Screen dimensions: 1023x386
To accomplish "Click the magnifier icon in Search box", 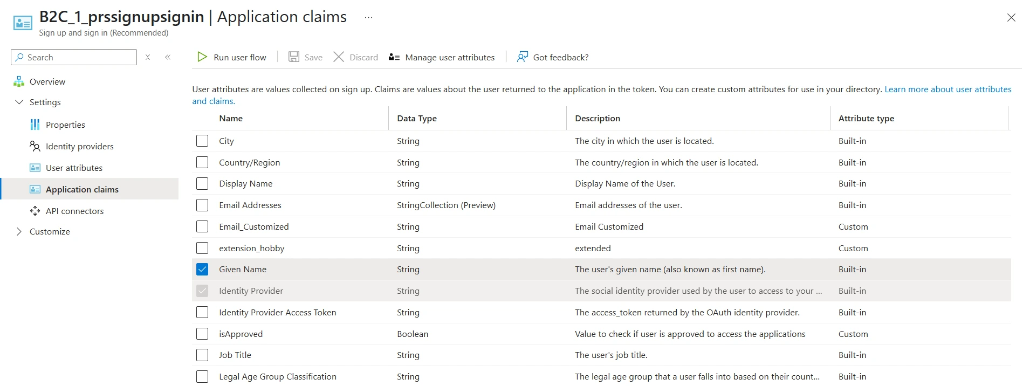I will pos(19,57).
